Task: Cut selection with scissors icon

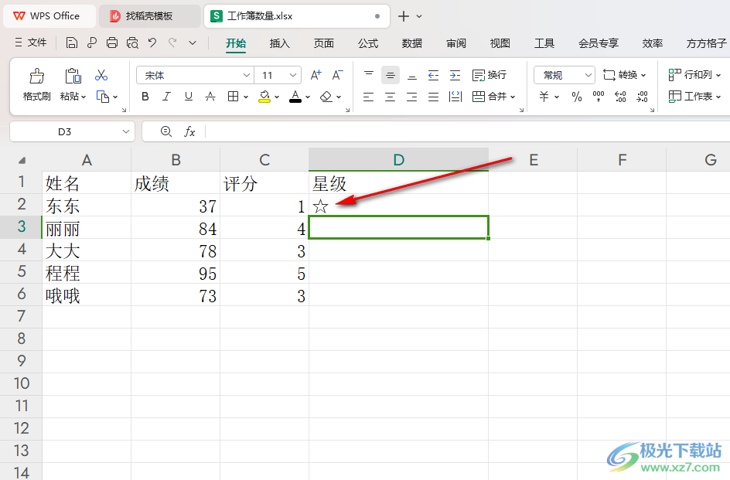Action: click(x=101, y=75)
